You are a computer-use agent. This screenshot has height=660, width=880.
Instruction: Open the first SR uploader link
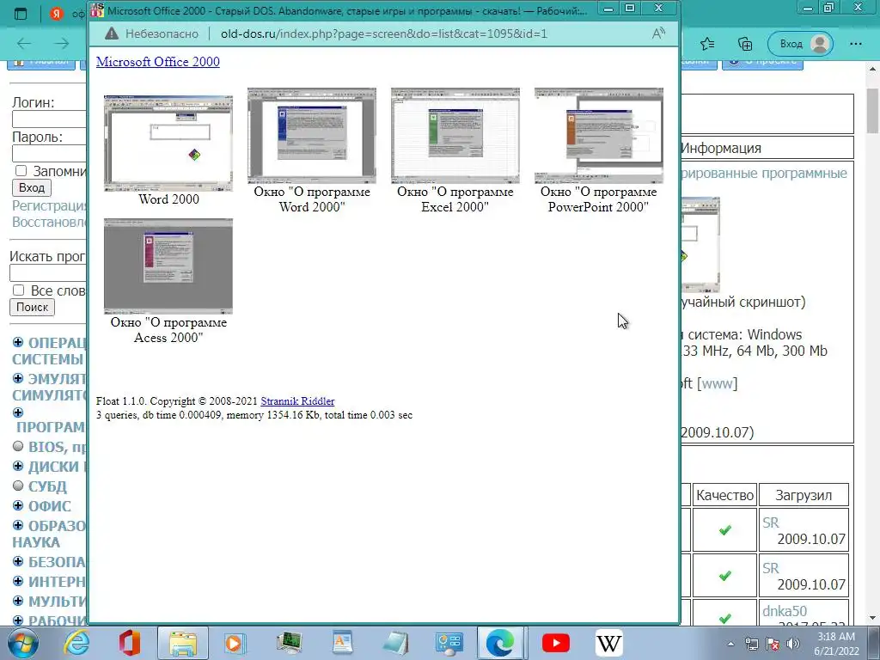(771, 522)
